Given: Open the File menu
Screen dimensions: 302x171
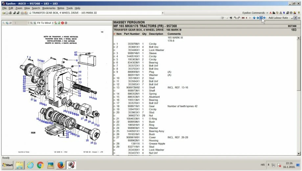Looking at the screenshot, I should click(4, 8).
